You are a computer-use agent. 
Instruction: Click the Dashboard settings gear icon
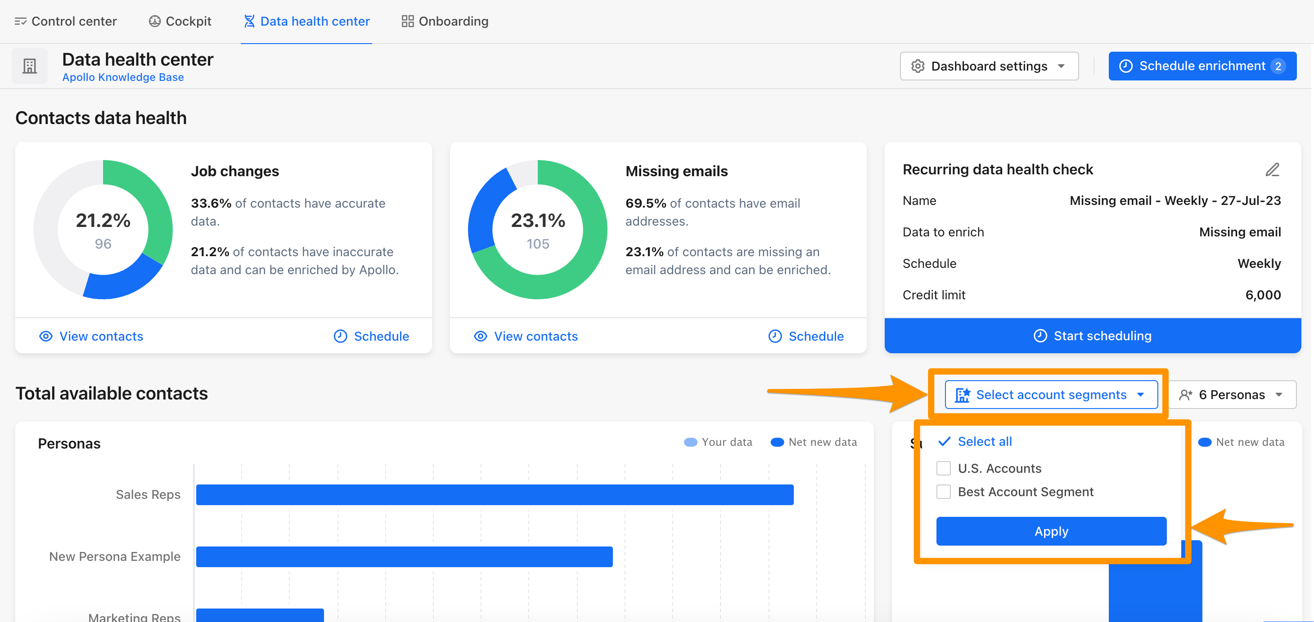click(918, 66)
